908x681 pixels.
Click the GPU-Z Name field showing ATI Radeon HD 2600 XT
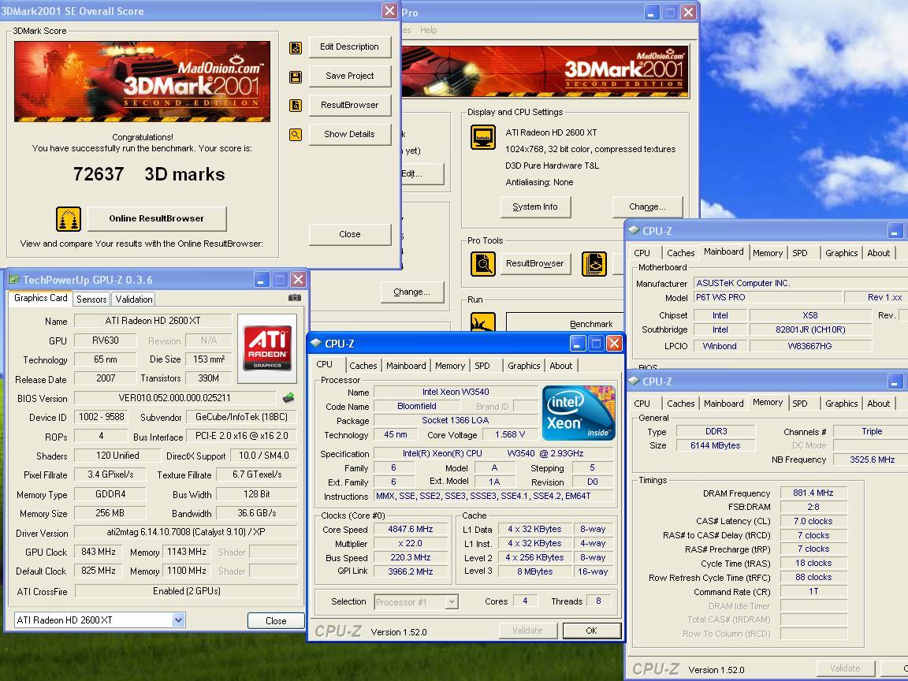(x=153, y=321)
